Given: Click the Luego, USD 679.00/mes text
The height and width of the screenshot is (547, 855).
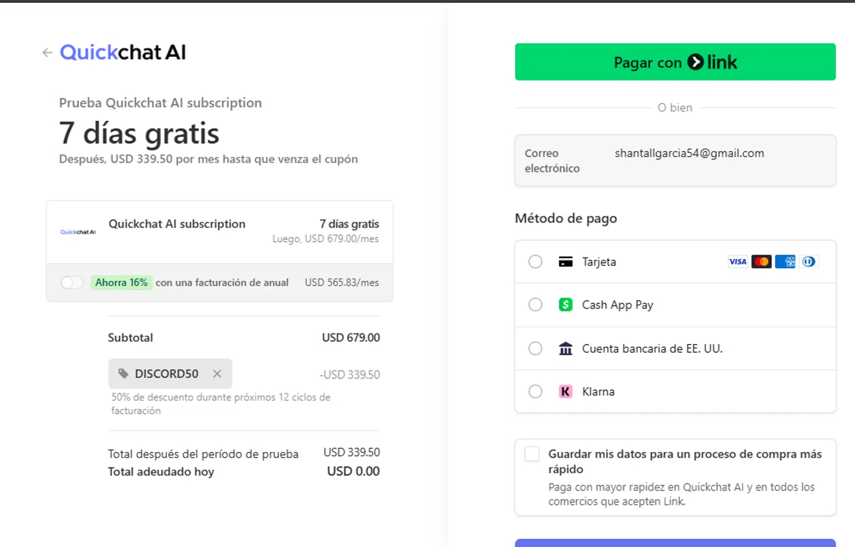Looking at the screenshot, I should [325, 239].
